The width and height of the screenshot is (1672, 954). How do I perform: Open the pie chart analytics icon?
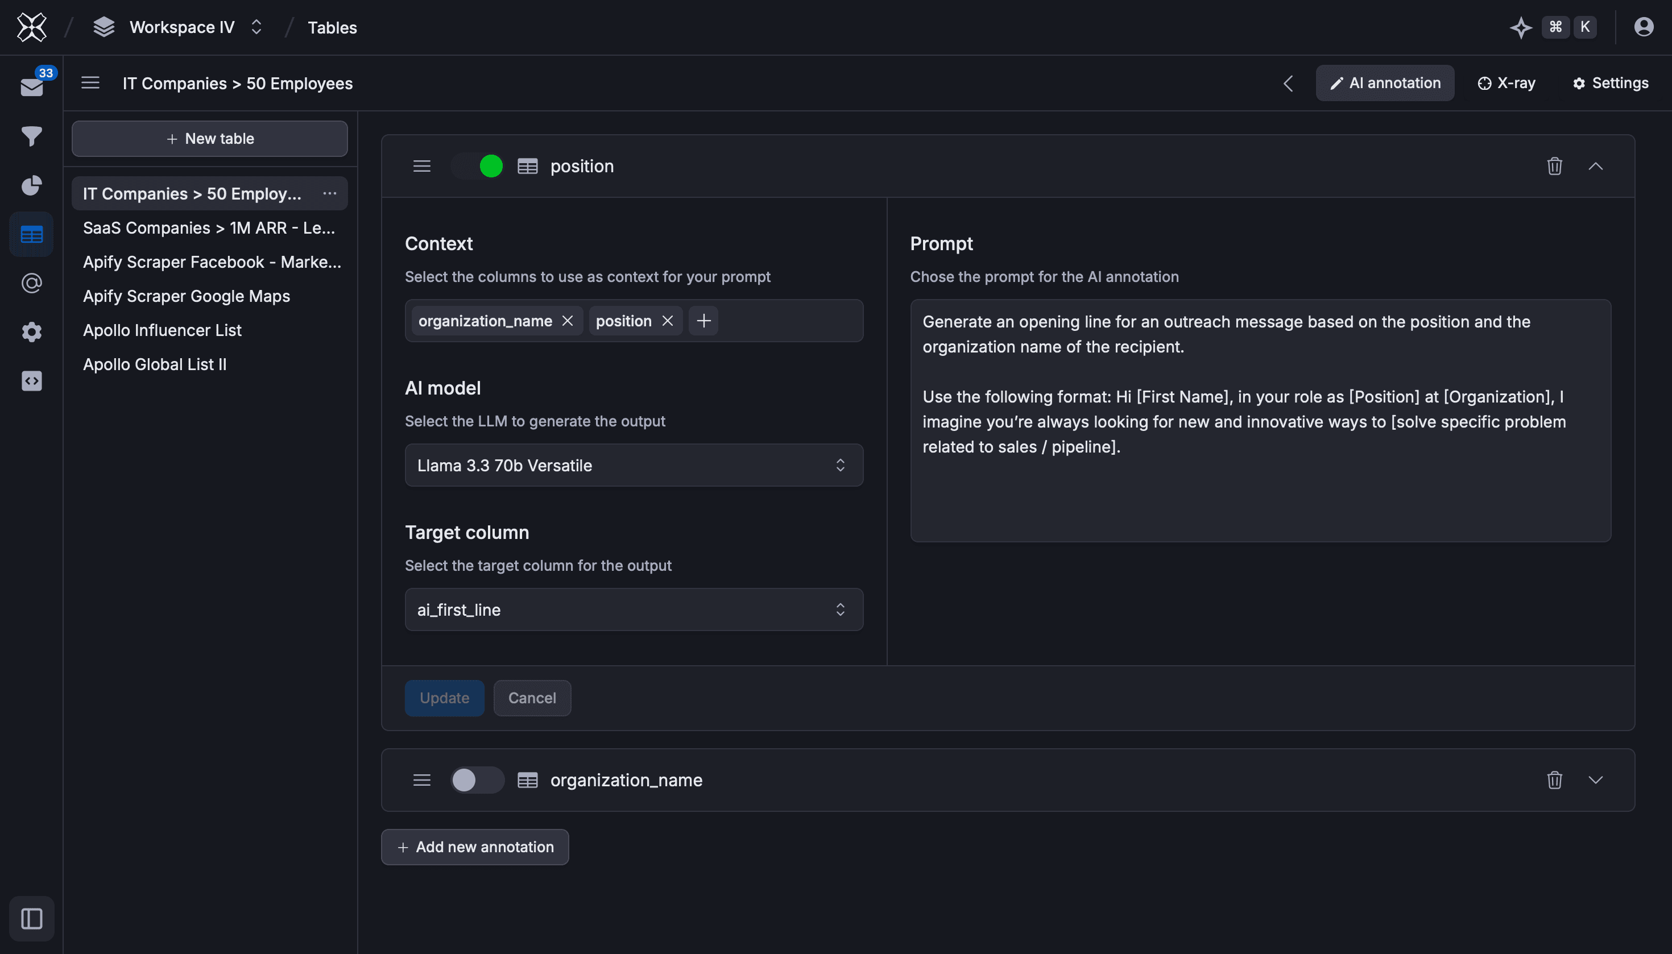point(31,185)
